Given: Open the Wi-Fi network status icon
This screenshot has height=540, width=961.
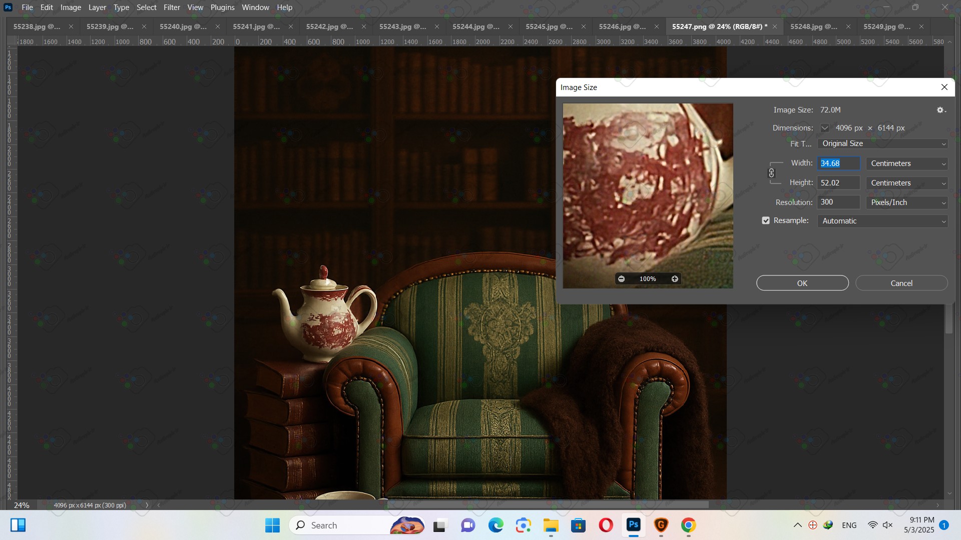Looking at the screenshot, I should pyautogui.click(x=872, y=525).
